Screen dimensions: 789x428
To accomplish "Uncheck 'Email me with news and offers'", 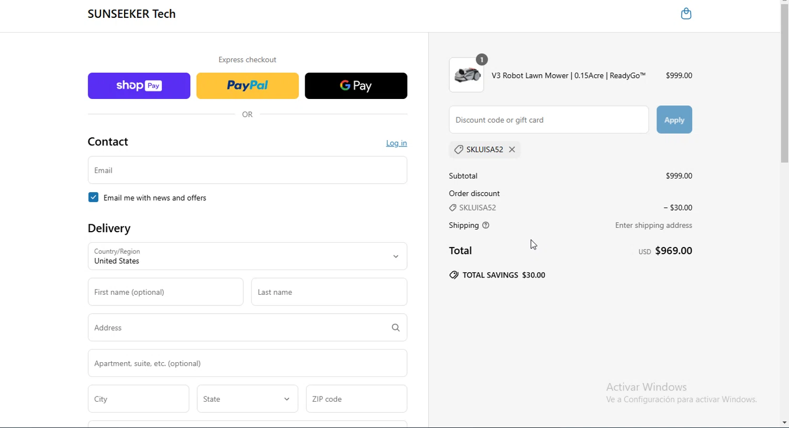I will [94, 198].
